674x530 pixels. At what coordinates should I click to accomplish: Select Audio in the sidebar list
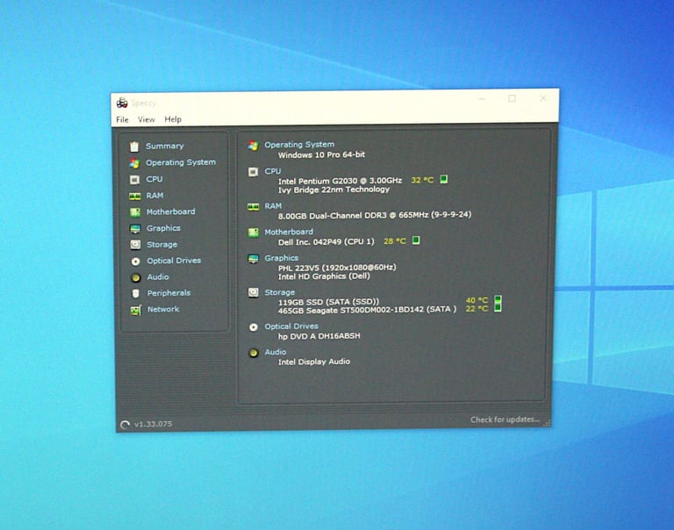pos(158,276)
